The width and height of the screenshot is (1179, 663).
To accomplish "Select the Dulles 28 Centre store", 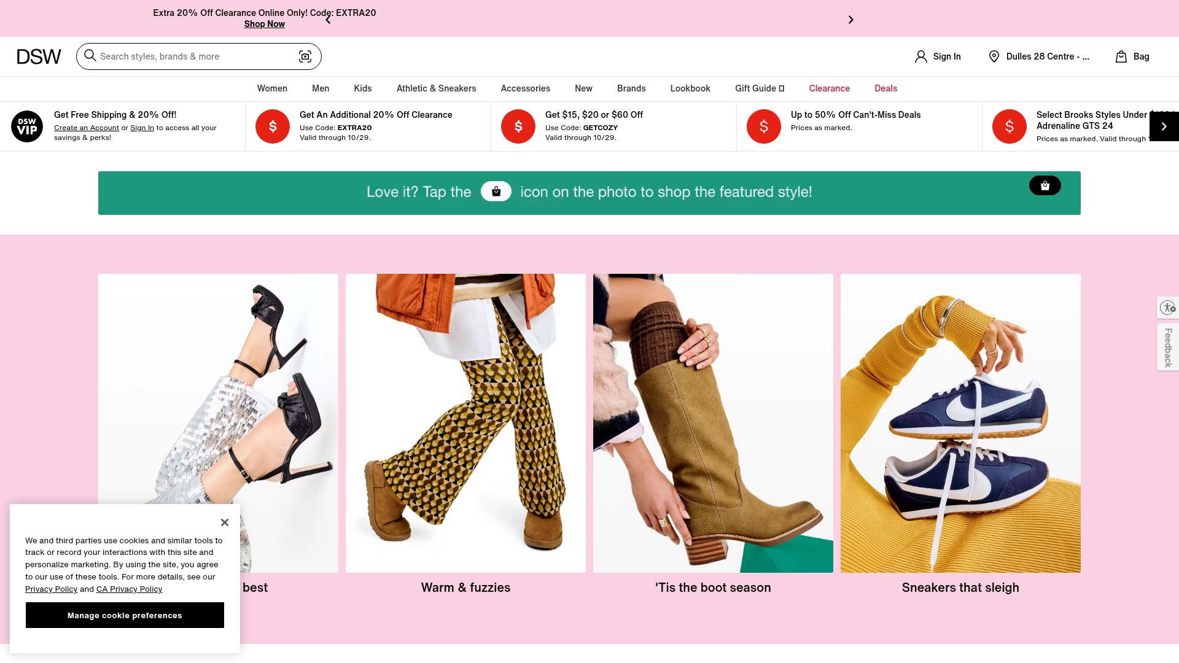I will [x=1048, y=56].
